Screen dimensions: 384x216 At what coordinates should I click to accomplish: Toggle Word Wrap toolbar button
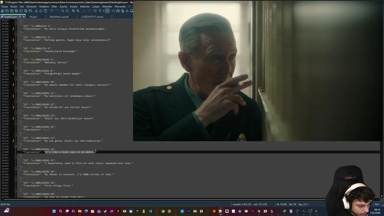(x=95, y=11)
